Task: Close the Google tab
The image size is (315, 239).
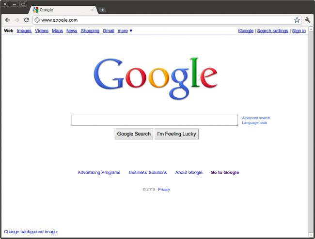Action: click(x=92, y=10)
